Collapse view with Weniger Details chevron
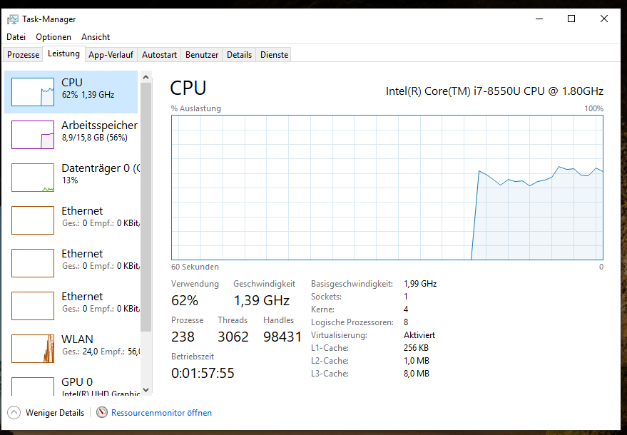 click(14, 413)
